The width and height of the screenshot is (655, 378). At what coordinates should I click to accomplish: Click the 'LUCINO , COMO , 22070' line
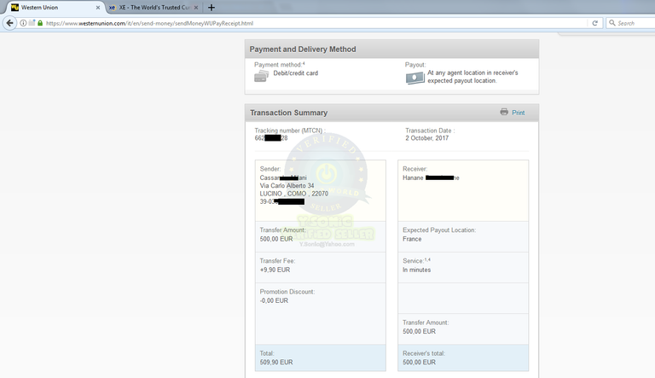294,194
